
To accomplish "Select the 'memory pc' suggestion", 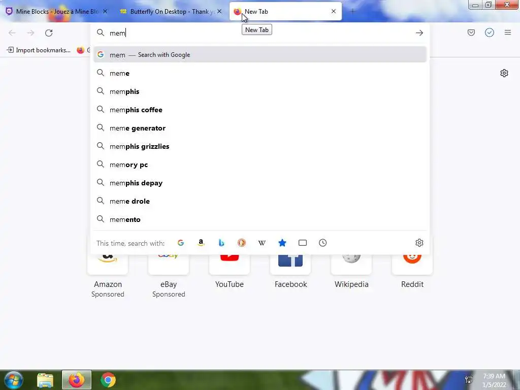I will (260, 165).
